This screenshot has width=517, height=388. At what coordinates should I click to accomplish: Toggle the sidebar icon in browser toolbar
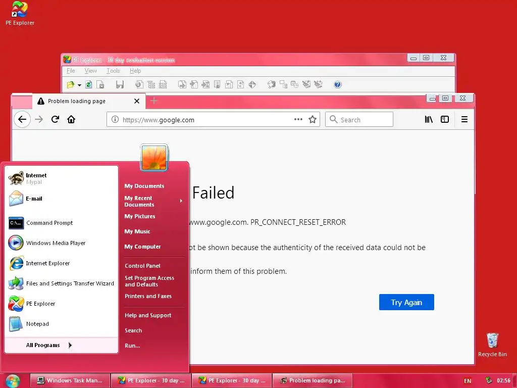point(445,119)
